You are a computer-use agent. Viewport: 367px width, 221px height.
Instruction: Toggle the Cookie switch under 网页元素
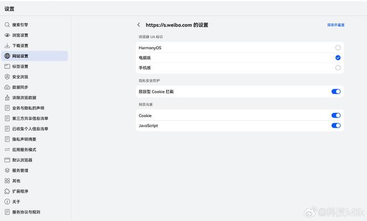coord(336,115)
